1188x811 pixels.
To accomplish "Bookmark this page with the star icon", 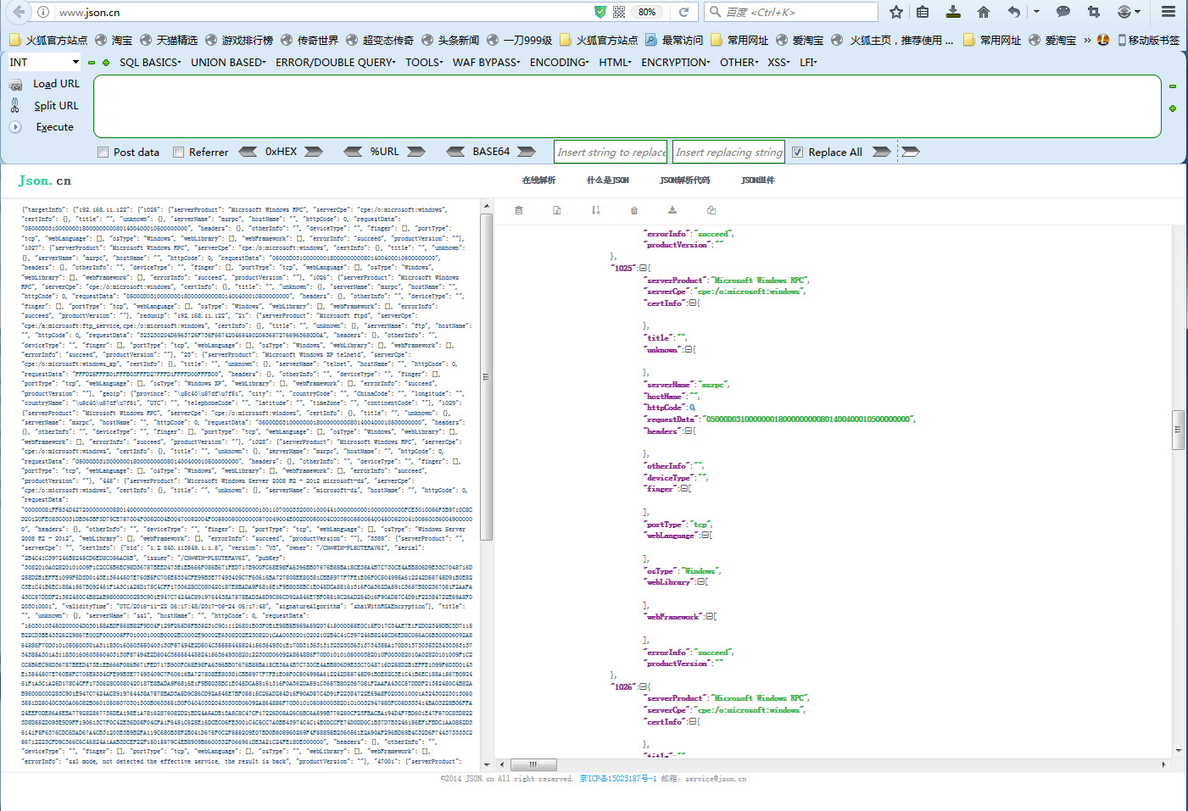I will coord(896,12).
